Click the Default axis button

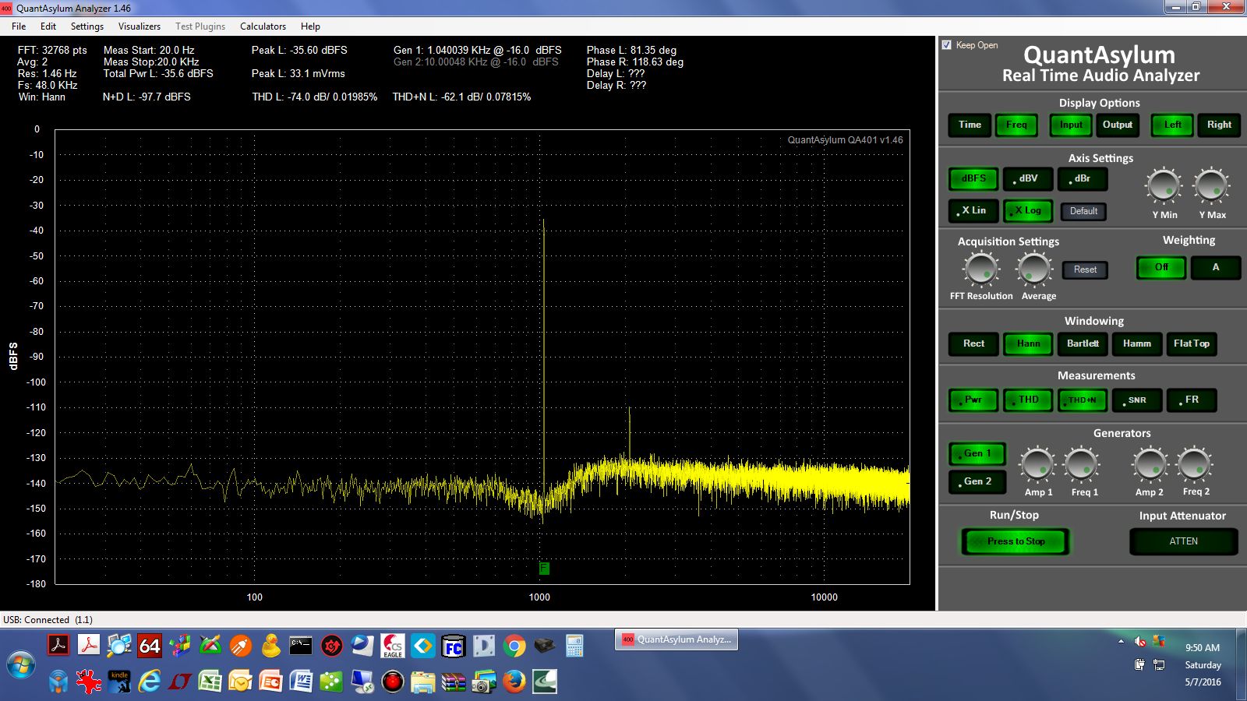click(x=1083, y=211)
